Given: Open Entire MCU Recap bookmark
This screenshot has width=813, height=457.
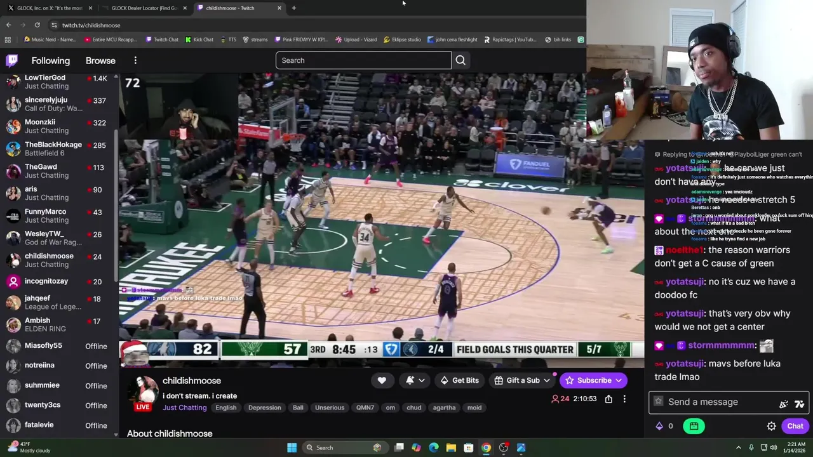Looking at the screenshot, I should click(111, 39).
